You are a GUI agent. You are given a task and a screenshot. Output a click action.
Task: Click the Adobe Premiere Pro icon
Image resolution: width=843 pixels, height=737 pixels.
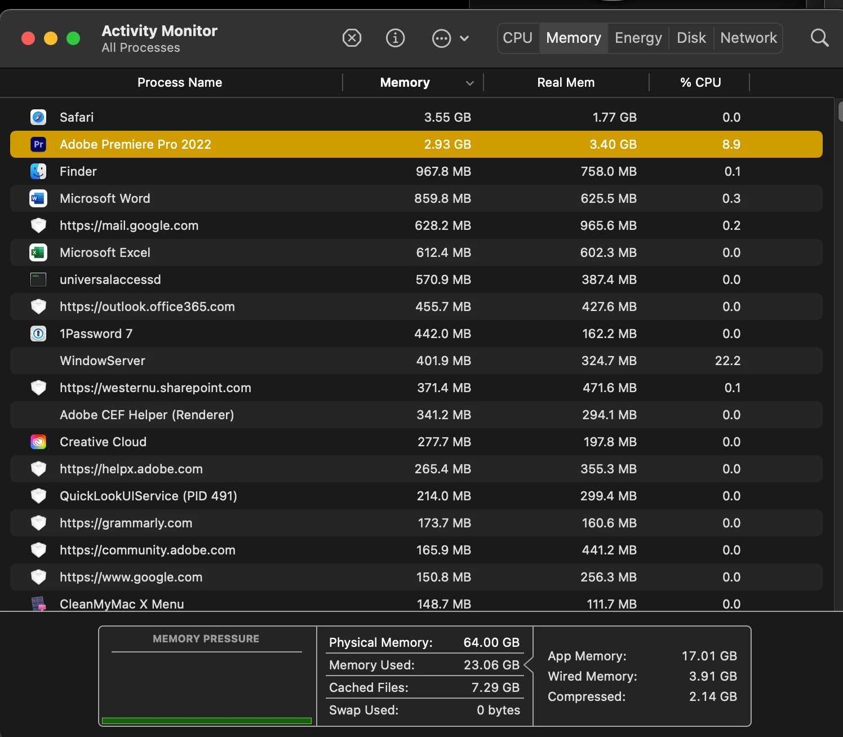[x=38, y=144]
